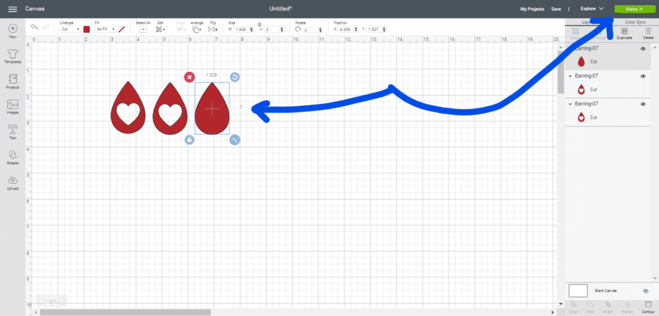
Task: Open the Shapes tool
Action: (x=12, y=155)
